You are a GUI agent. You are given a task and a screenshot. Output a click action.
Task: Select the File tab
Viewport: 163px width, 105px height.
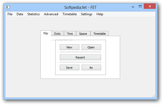(46, 33)
